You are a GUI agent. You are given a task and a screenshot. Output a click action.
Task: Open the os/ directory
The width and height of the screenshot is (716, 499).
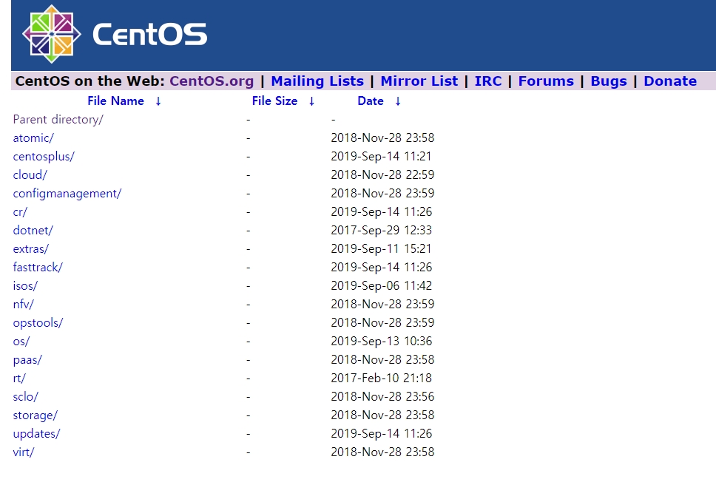[x=21, y=341]
